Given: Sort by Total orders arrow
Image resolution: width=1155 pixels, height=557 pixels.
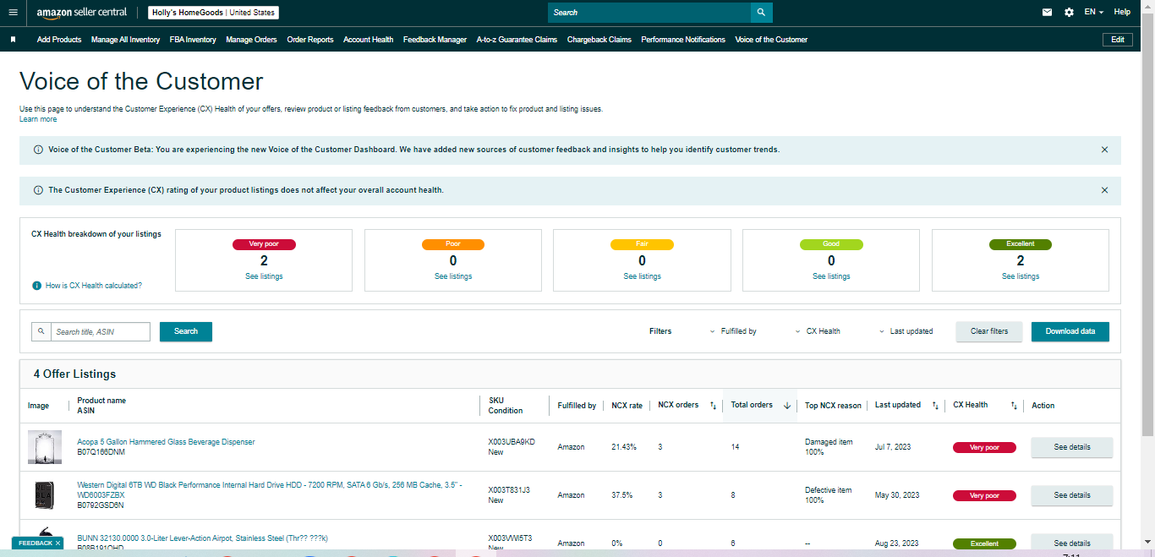Looking at the screenshot, I should tap(786, 406).
